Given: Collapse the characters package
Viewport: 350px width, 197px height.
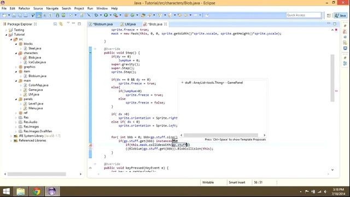Looking at the screenshot, I should 16,53.
